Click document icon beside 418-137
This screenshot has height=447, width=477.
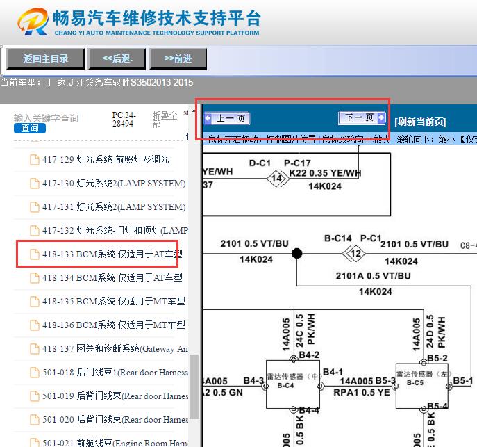(35, 349)
